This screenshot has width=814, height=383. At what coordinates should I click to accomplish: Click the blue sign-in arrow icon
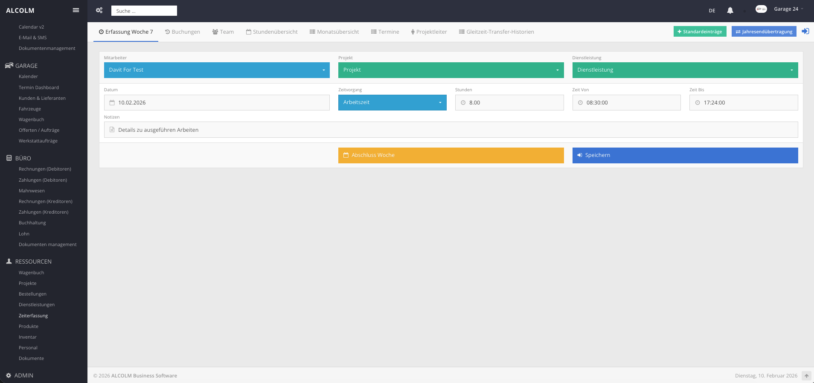(x=805, y=32)
